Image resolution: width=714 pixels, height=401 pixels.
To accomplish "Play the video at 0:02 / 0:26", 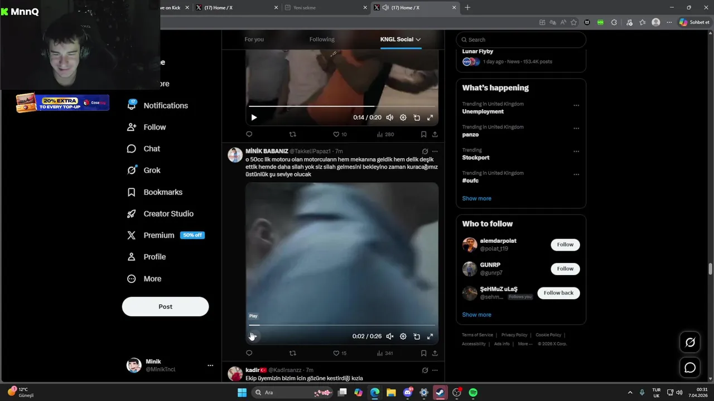I will pos(253,336).
